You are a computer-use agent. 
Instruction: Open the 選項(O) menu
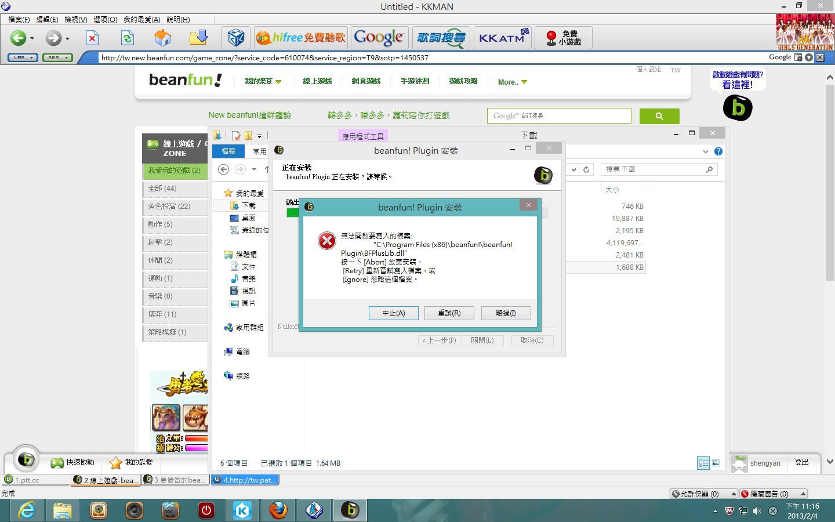coord(105,19)
